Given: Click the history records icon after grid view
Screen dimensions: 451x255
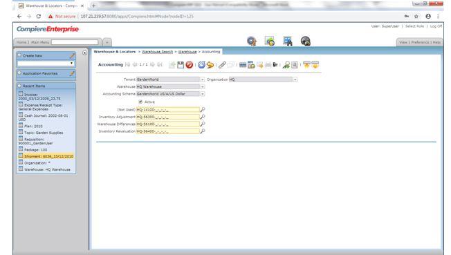Looking at the screenshot, I should pos(251,65).
